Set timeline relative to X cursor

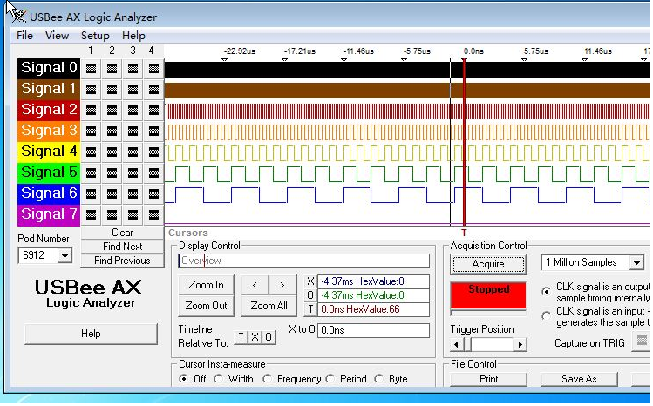pyautogui.click(x=255, y=337)
